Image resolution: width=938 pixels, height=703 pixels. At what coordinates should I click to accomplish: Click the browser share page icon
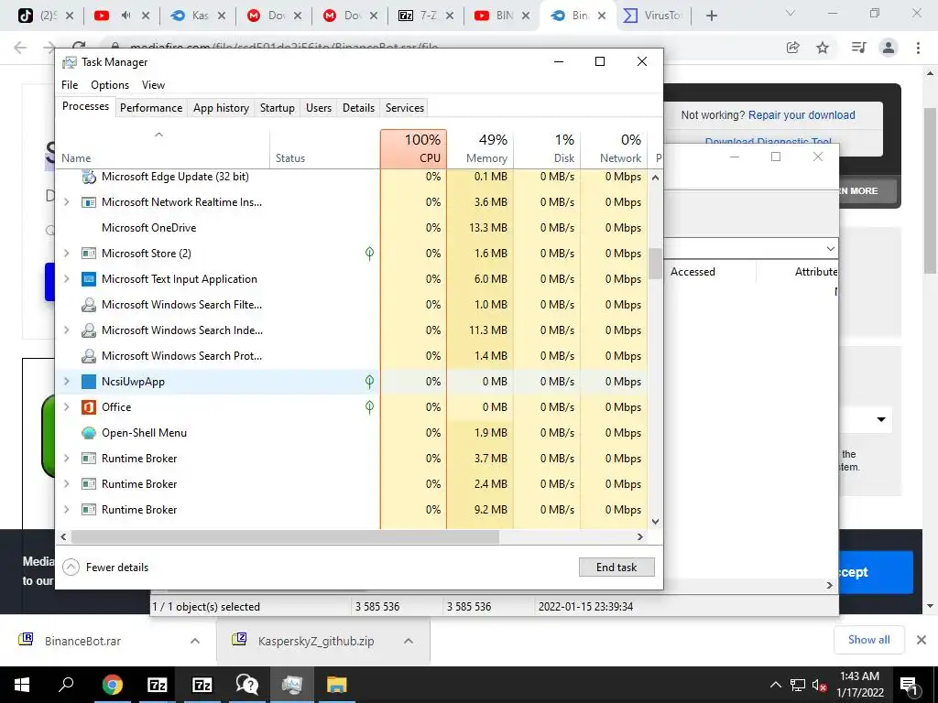click(792, 48)
